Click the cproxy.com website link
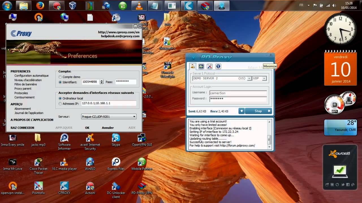Screen dimensions: 362x203 point(119,32)
